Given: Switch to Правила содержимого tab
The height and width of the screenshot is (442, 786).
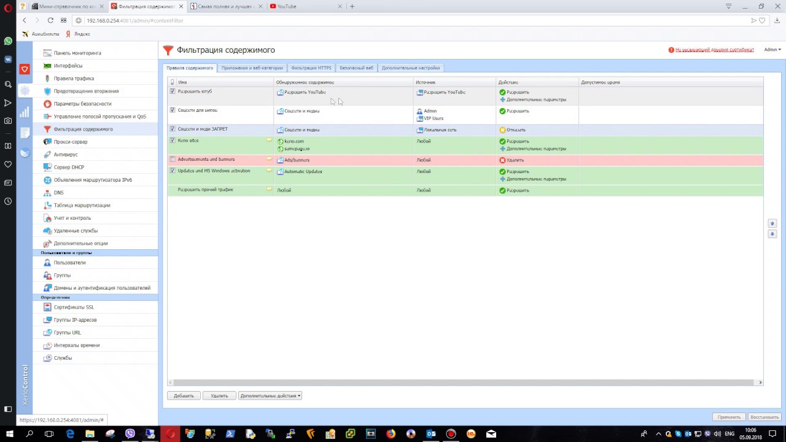Looking at the screenshot, I should [190, 68].
